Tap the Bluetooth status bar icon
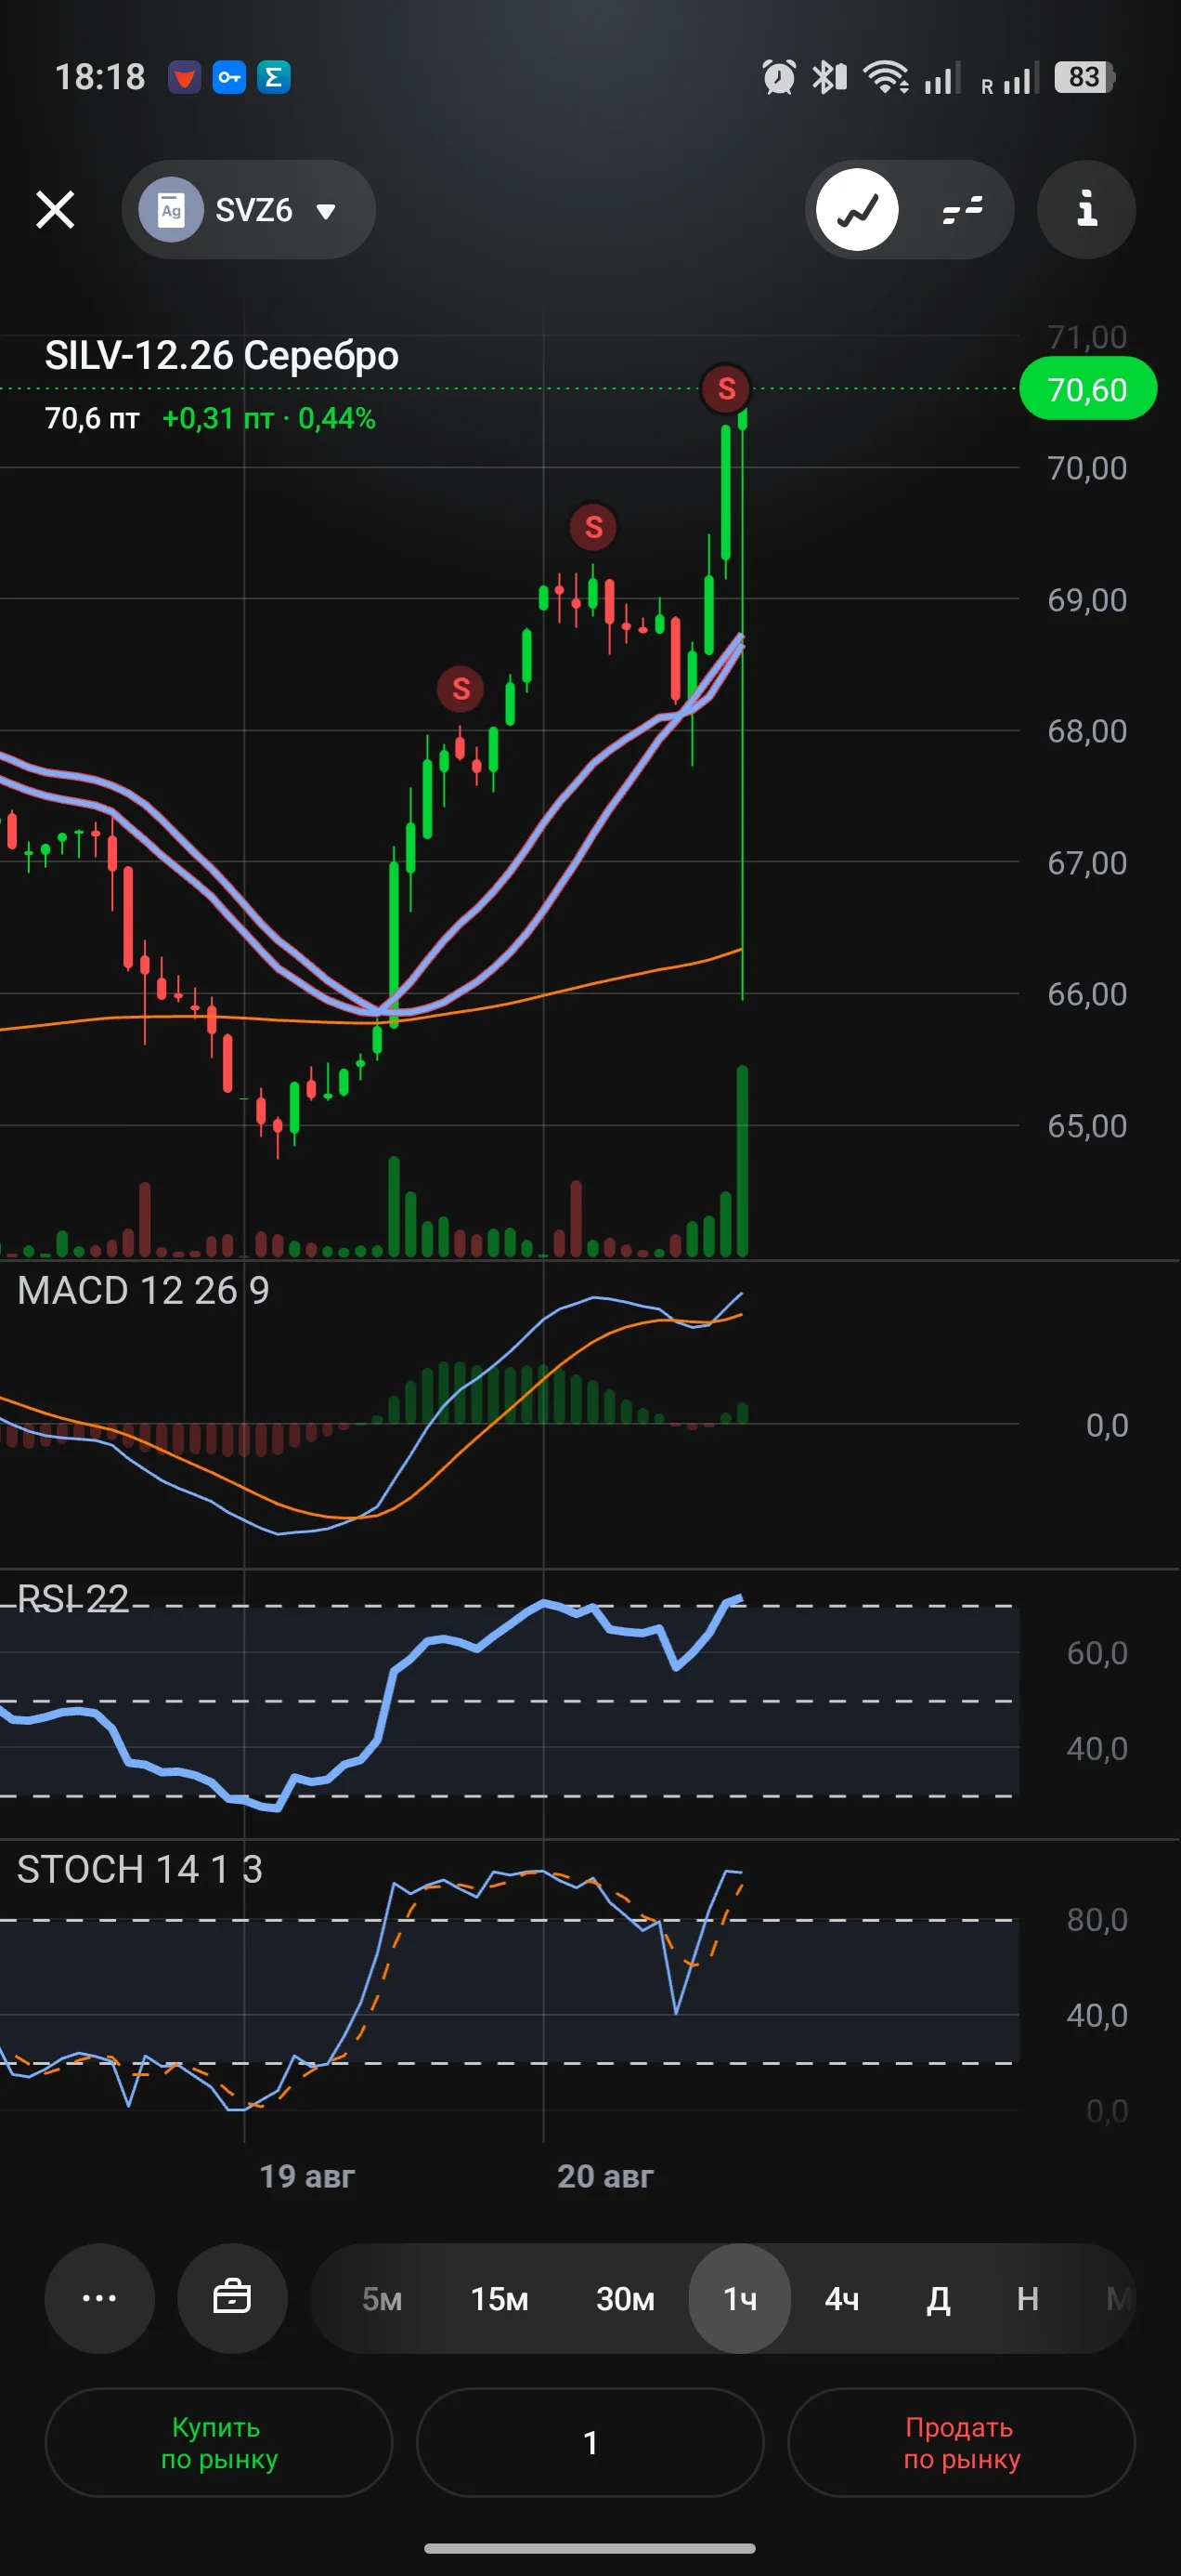The width and height of the screenshot is (1181, 2576). point(829,77)
